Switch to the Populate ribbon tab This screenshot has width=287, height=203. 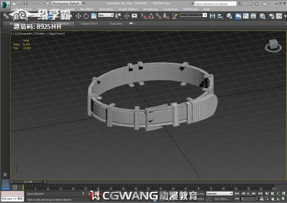pyautogui.click(x=116, y=24)
